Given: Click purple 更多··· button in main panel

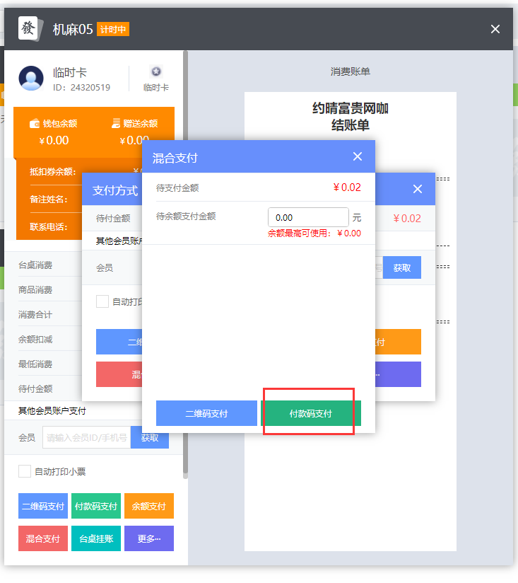Looking at the screenshot, I should click(x=149, y=538).
